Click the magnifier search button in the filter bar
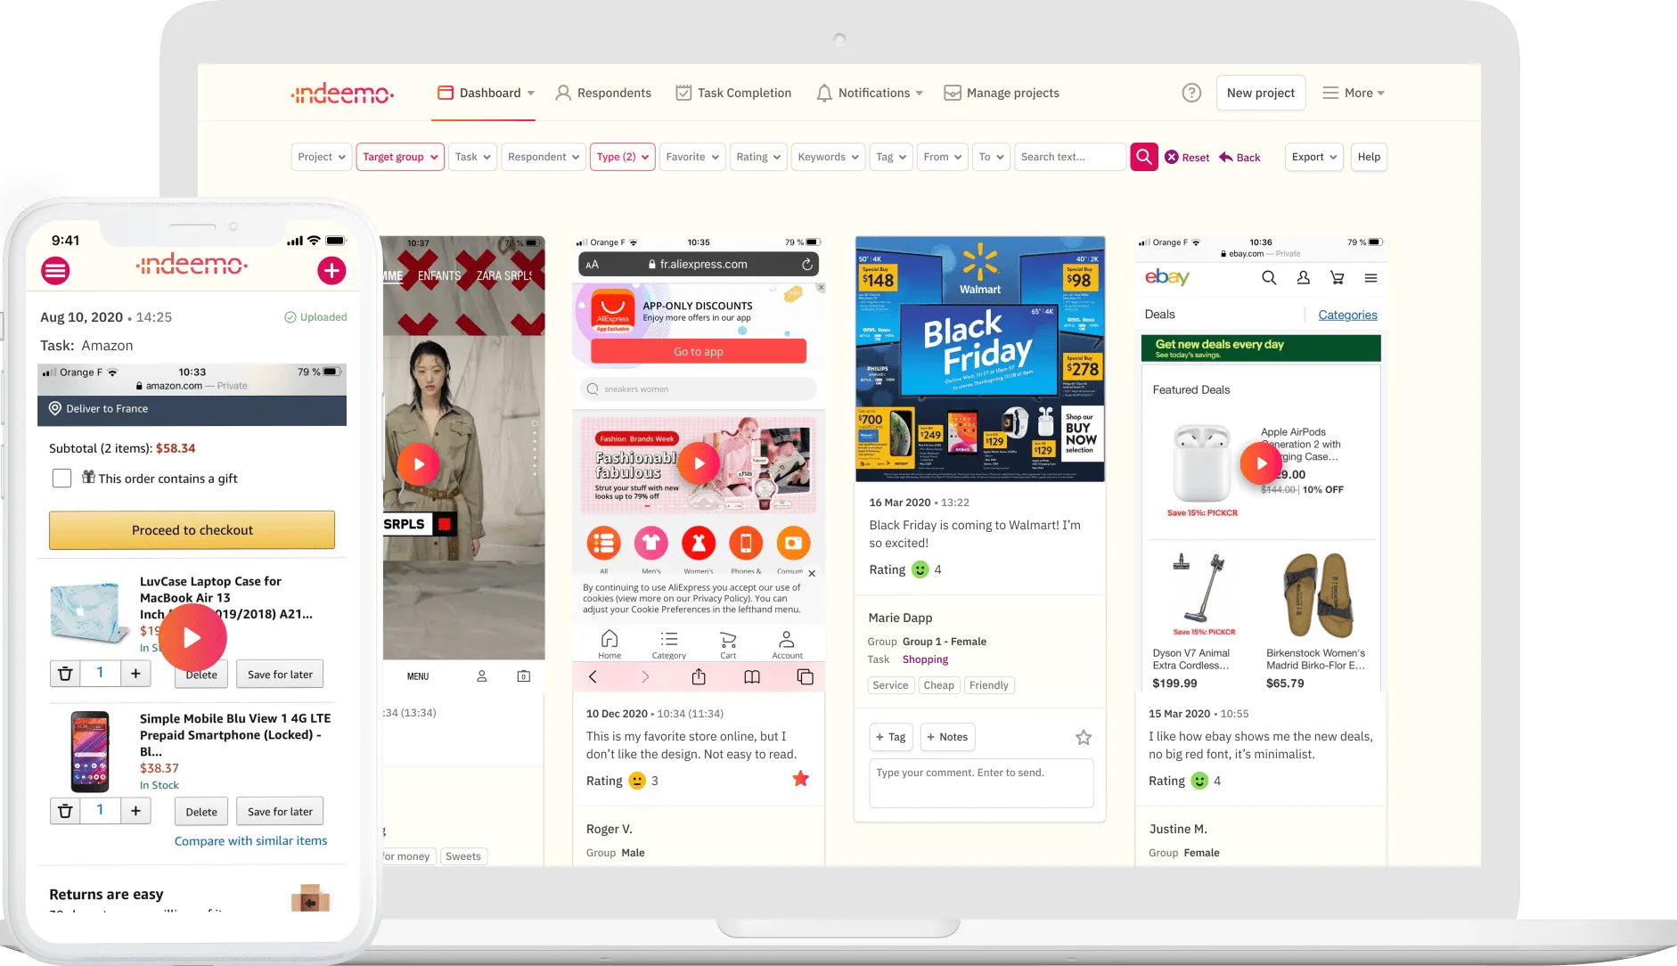This screenshot has height=966, width=1677. (1144, 157)
